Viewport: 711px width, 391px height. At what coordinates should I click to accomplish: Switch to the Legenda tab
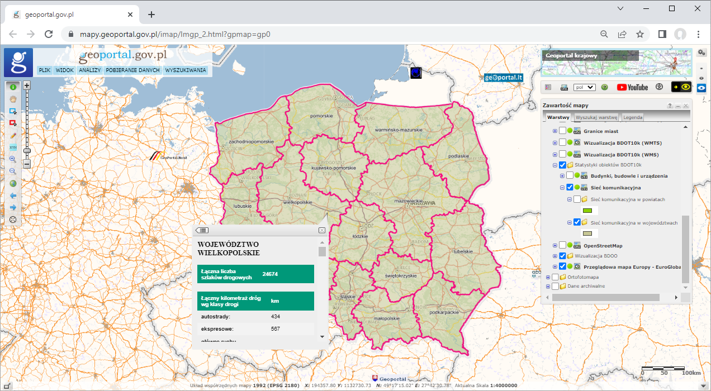[x=632, y=117]
